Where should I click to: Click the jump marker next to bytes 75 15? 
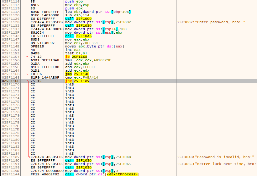tap(27, 81)
